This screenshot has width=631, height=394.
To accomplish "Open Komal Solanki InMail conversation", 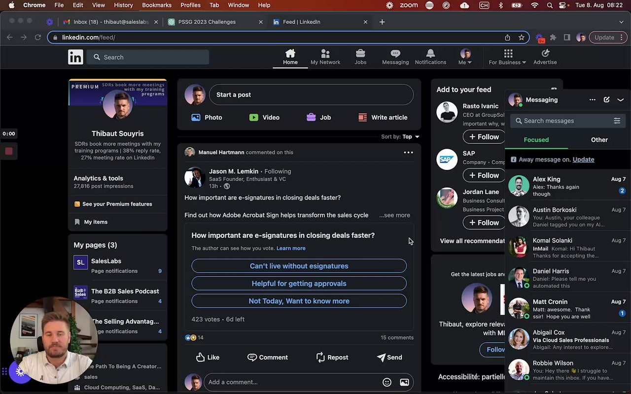I will [x=568, y=248].
